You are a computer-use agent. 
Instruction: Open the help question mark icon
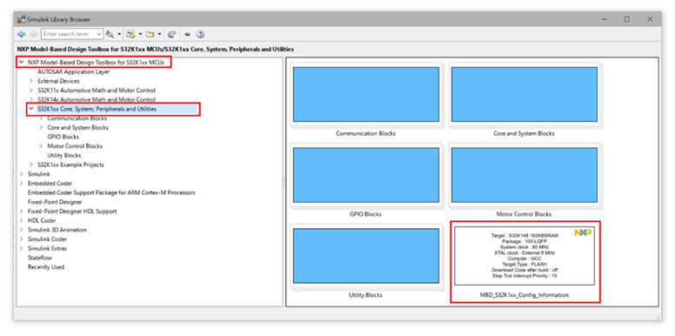[x=200, y=34]
